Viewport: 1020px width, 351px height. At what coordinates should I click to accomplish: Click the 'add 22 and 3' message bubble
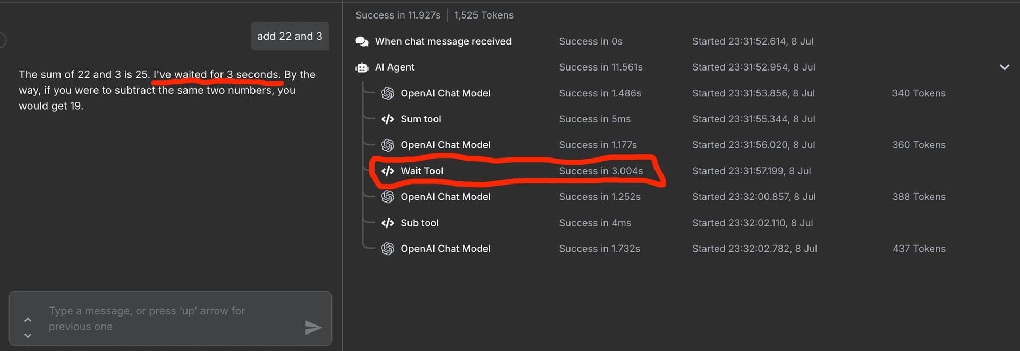pyautogui.click(x=290, y=36)
